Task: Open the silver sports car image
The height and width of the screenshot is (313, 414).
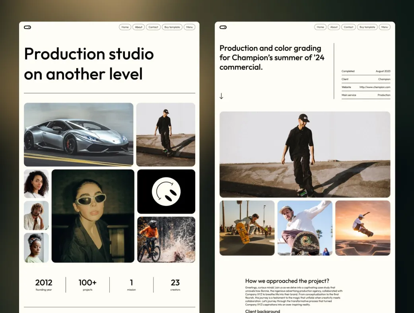Action: (x=78, y=135)
